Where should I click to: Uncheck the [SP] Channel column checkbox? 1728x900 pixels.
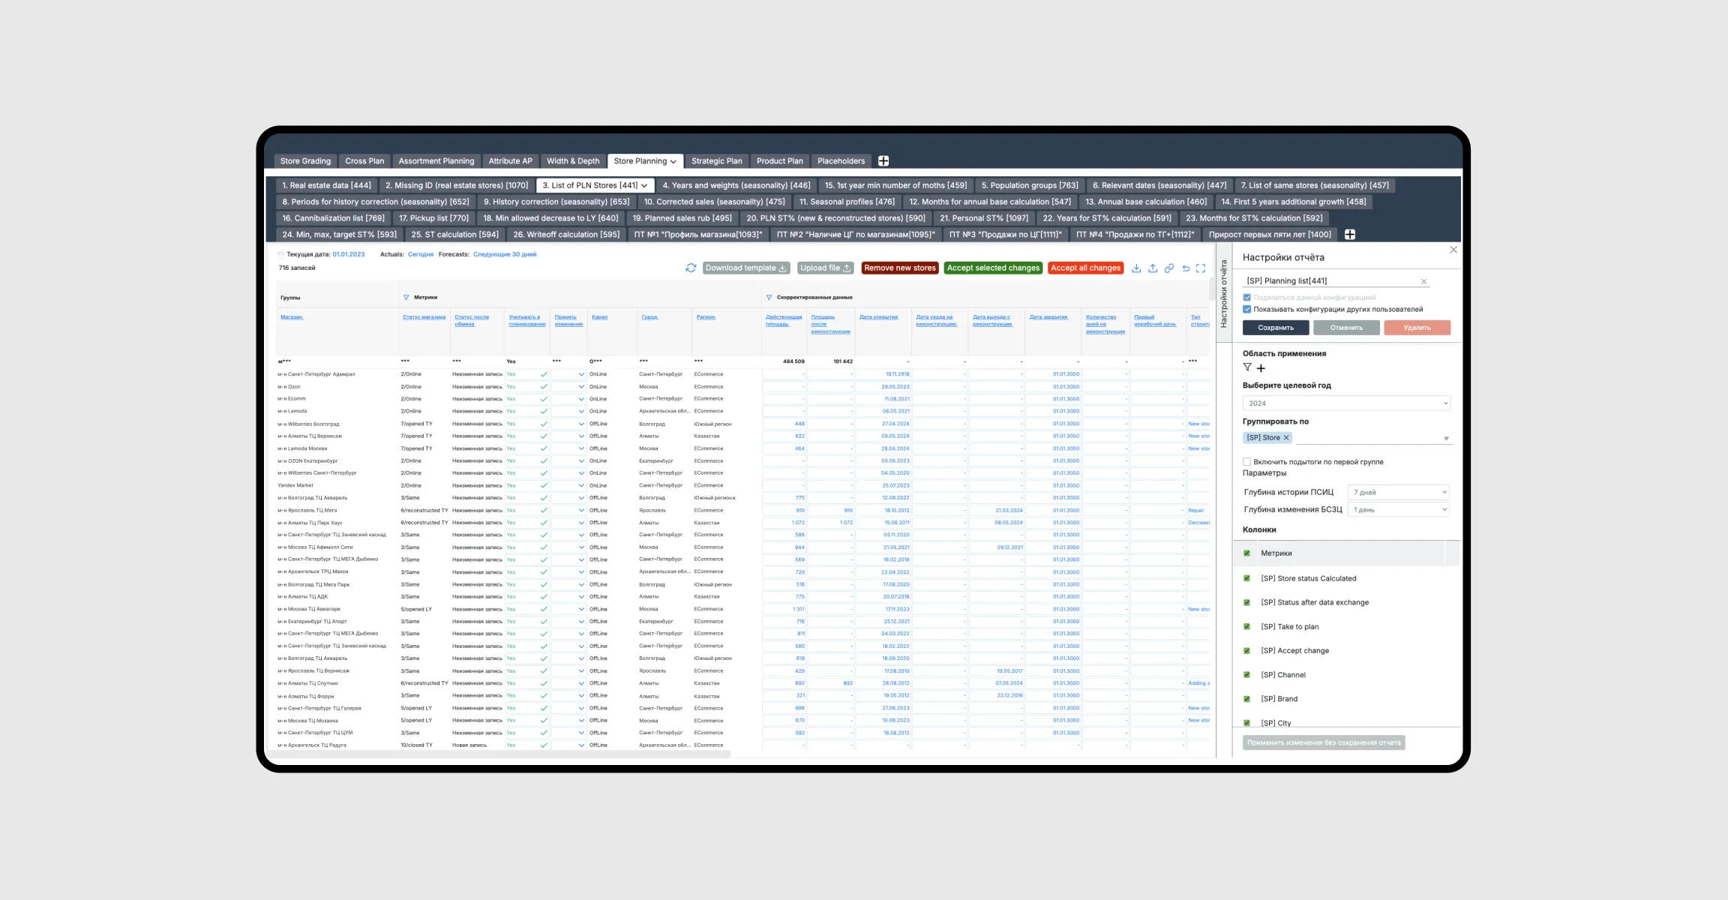(x=1247, y=675)
